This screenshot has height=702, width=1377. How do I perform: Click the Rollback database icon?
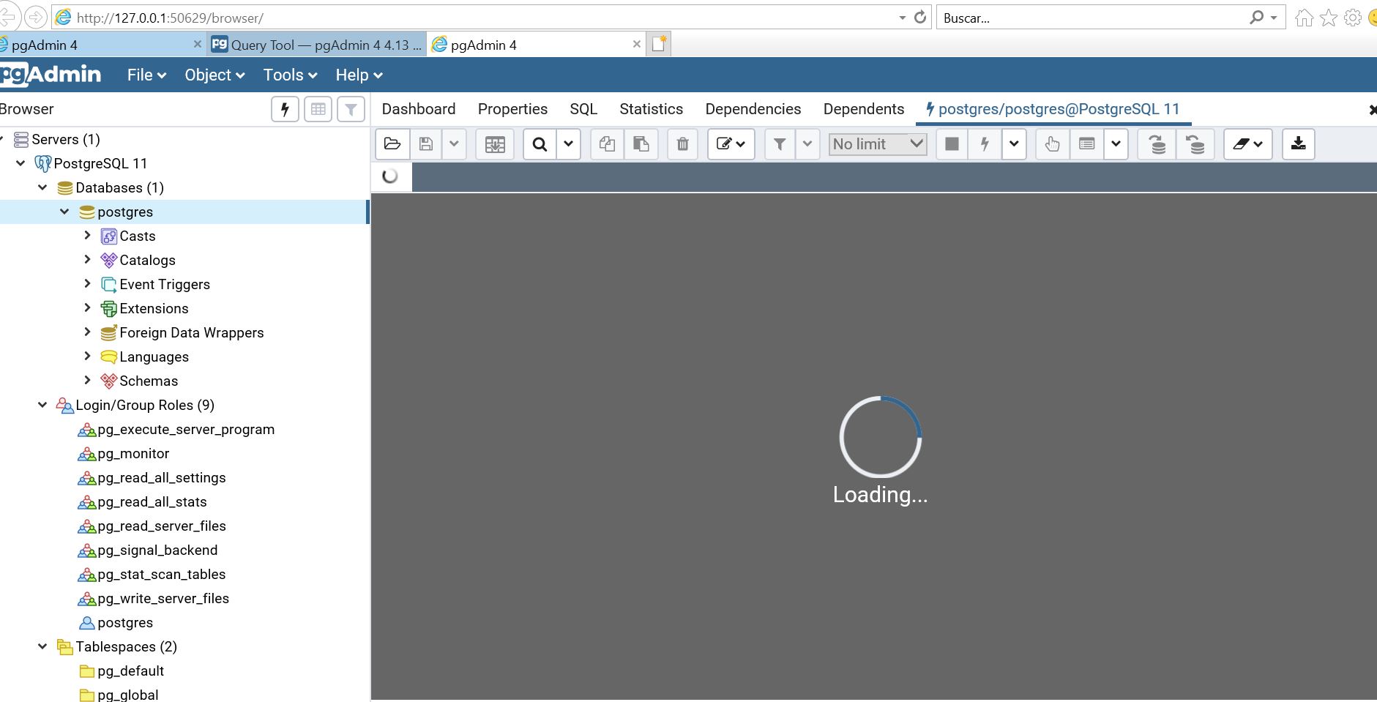pos(1195,144)
